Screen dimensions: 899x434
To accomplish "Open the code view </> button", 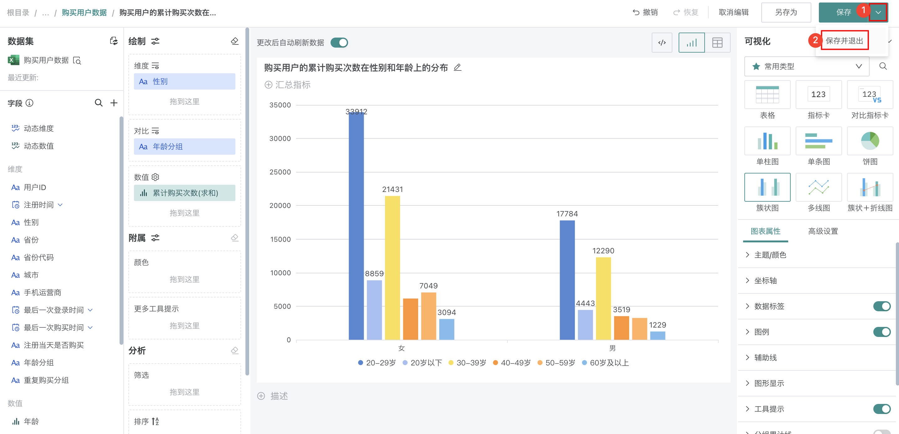I will 661,43.
